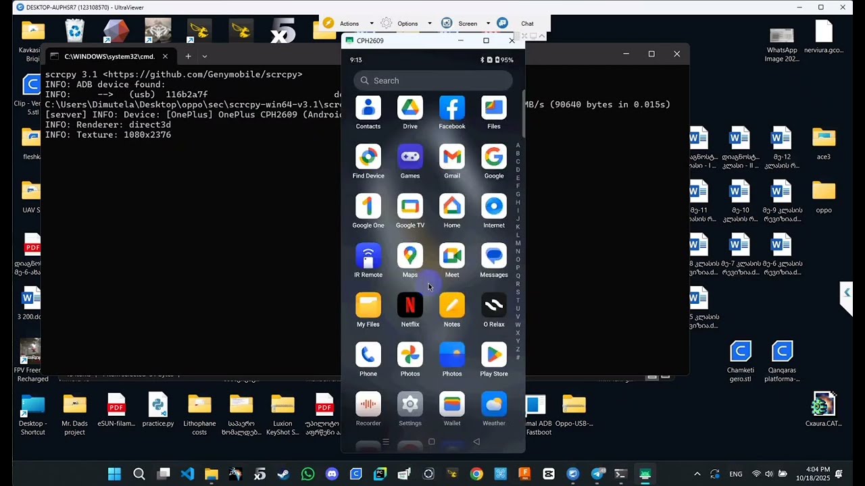Open the phone Settings app

pos(410,408)
